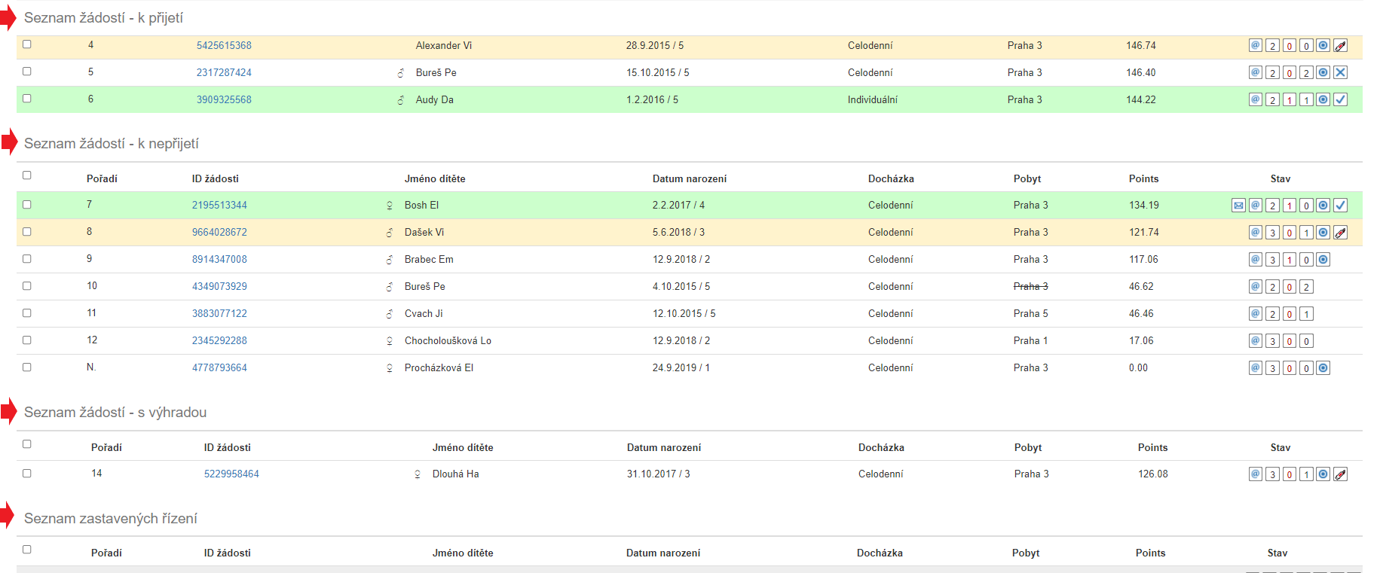1380x573 pixels.
Task: Click the 'Seznam žádostí - s výhradou' heading
Action: pyautogui.click(x=115, y=412)
